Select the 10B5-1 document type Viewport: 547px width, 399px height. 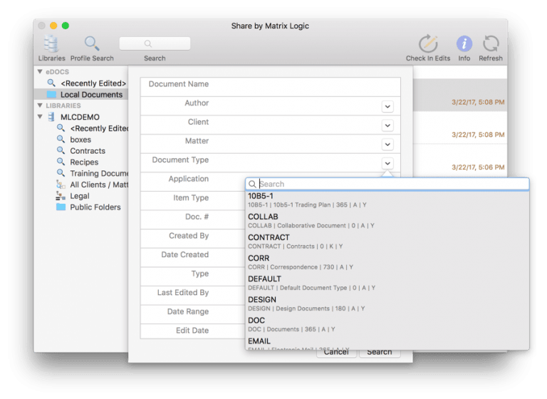[387, 200]
